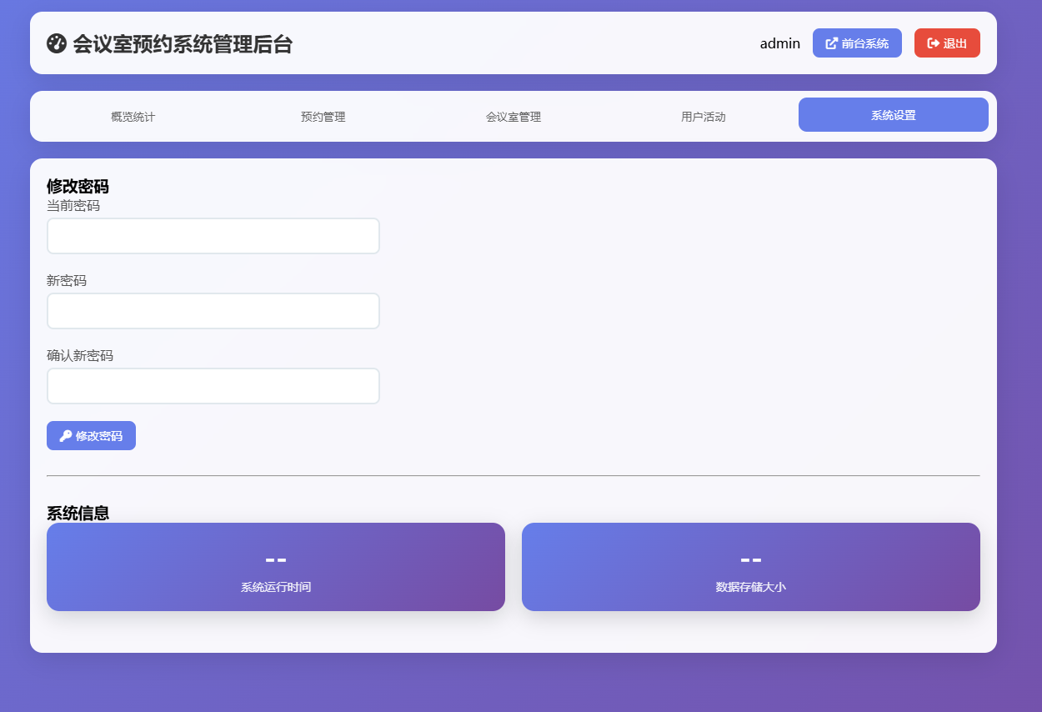Switch to the 会议室管理 tab
This screenshot has height=712, width=1042.
click(513, 117)
